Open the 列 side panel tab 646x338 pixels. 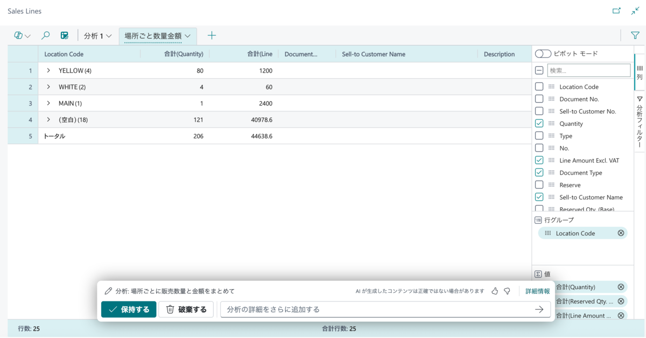(640, 72)
